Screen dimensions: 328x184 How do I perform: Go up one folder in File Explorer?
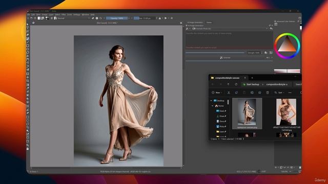(228, 84)
